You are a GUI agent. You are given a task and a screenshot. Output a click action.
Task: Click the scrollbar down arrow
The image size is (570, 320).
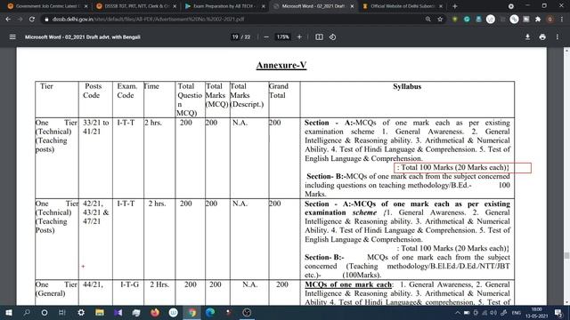pyautogui.click(x=566, y=302)
